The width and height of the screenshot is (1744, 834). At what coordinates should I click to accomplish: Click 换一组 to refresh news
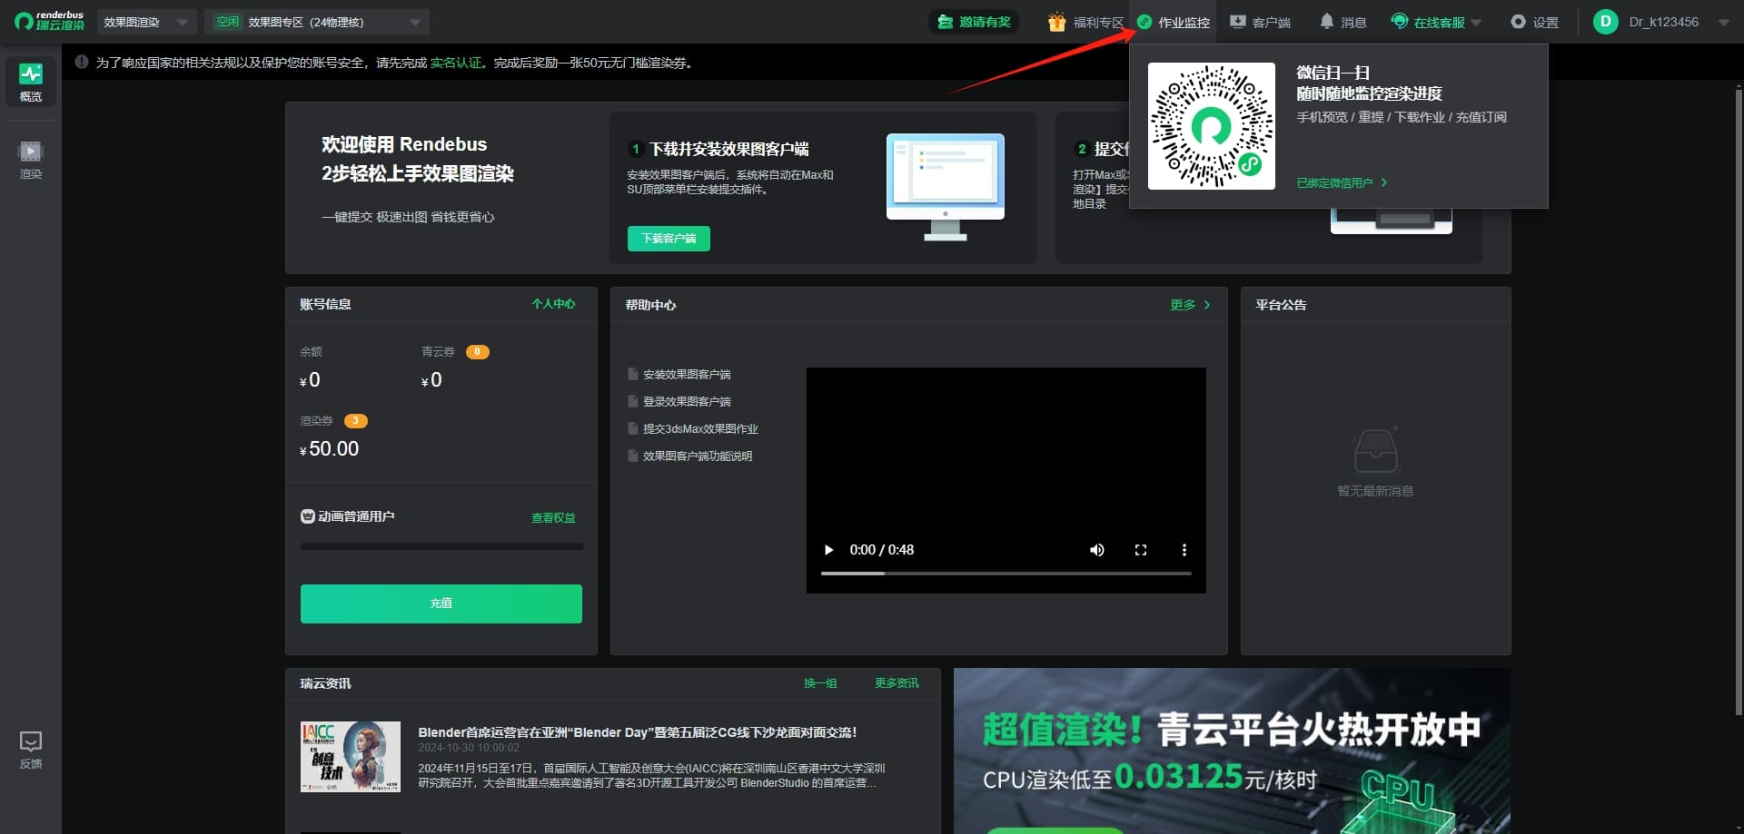click(820, 683)
